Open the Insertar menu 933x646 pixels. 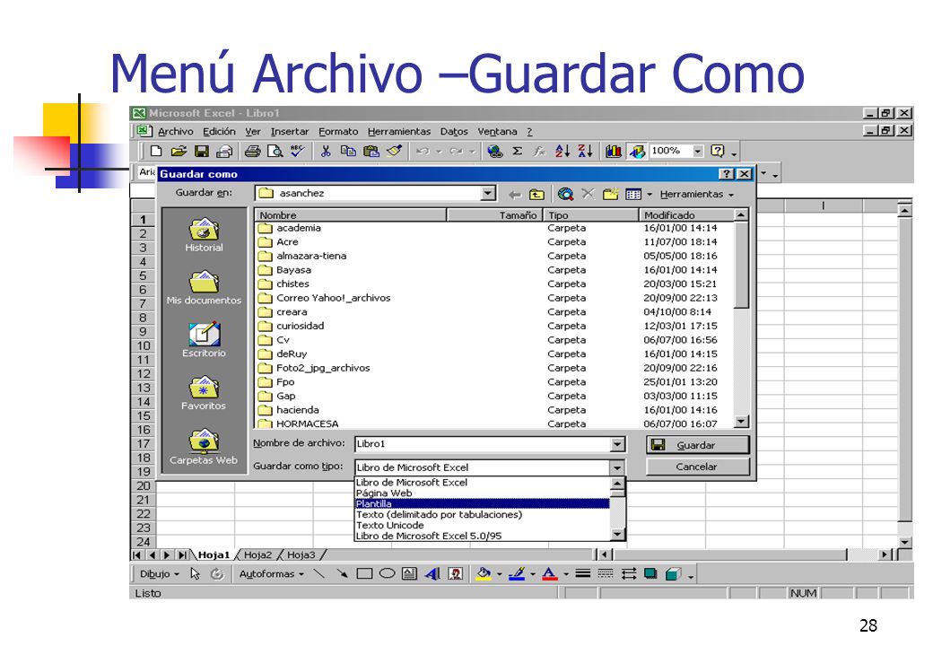click(289, 132)
